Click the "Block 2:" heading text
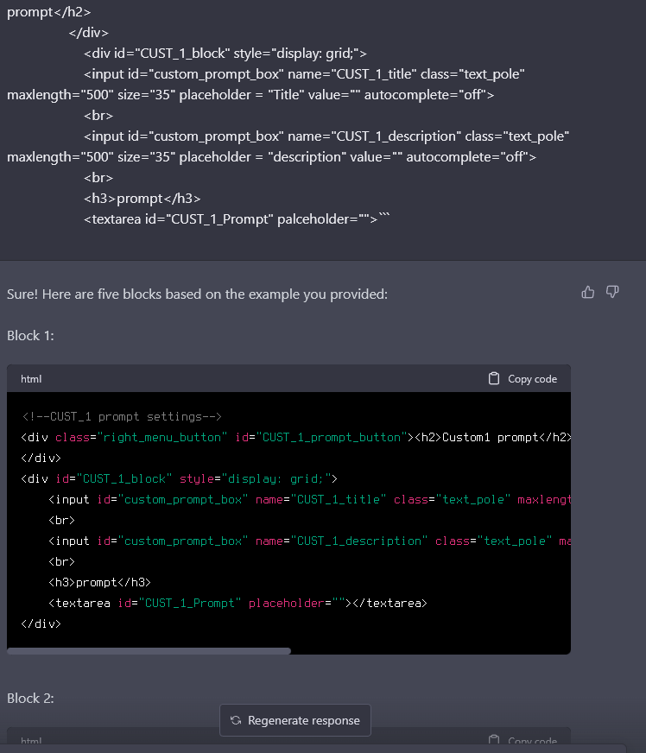The image size is (646, 753). [x=30, y=698]
